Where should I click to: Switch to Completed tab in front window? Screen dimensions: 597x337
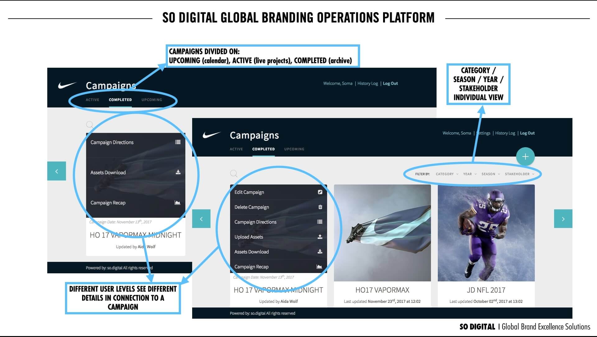click(x=264, y=149)
